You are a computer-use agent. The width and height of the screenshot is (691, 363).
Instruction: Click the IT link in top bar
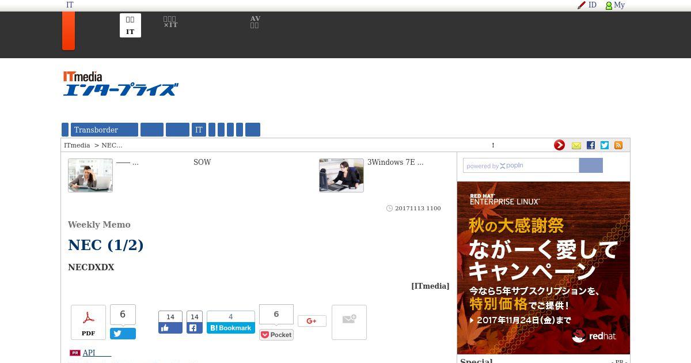point(70,5)
